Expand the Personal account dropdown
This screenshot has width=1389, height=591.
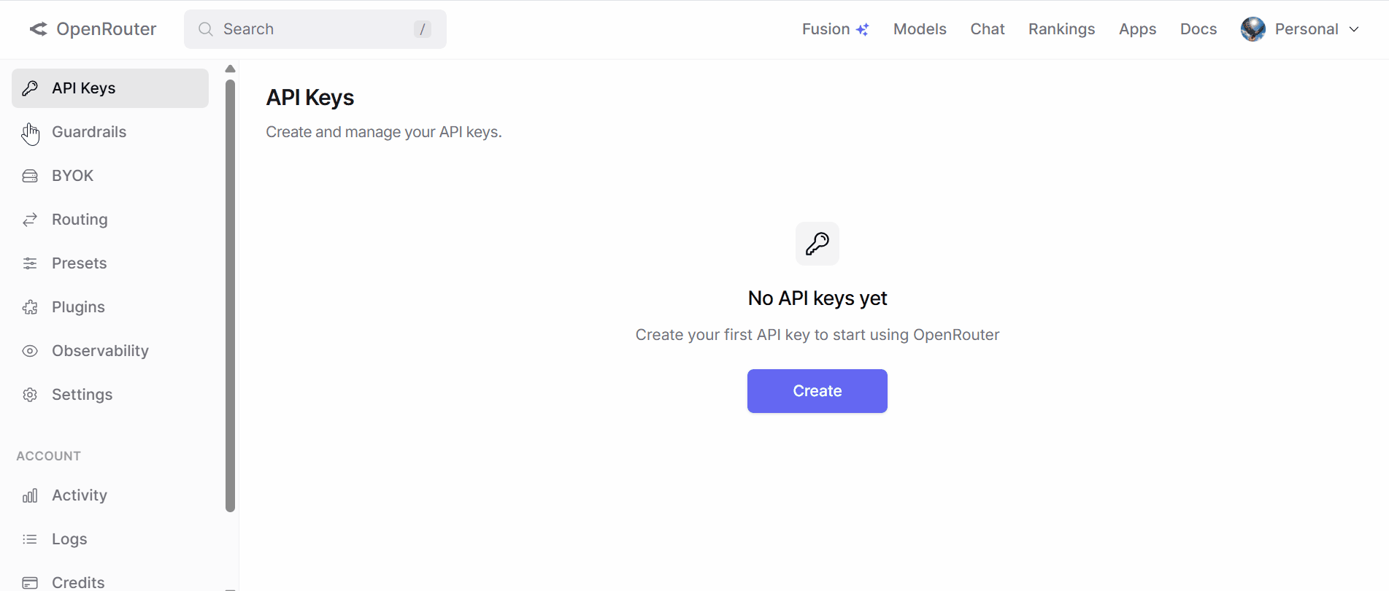(1354, 29)
